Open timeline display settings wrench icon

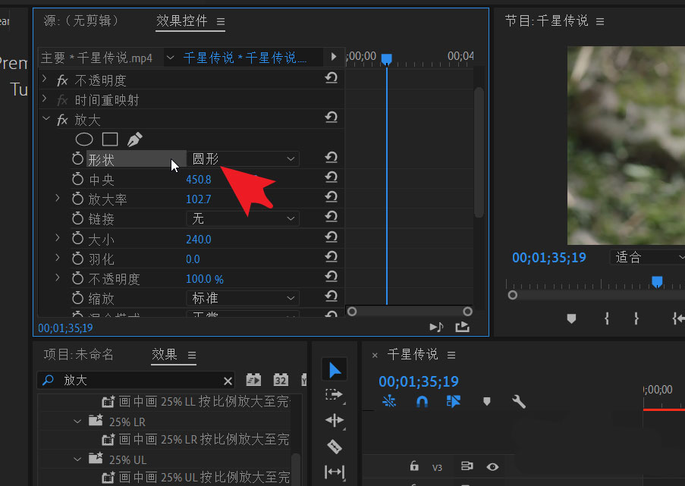pyautogui.click(x=519, y=402)
